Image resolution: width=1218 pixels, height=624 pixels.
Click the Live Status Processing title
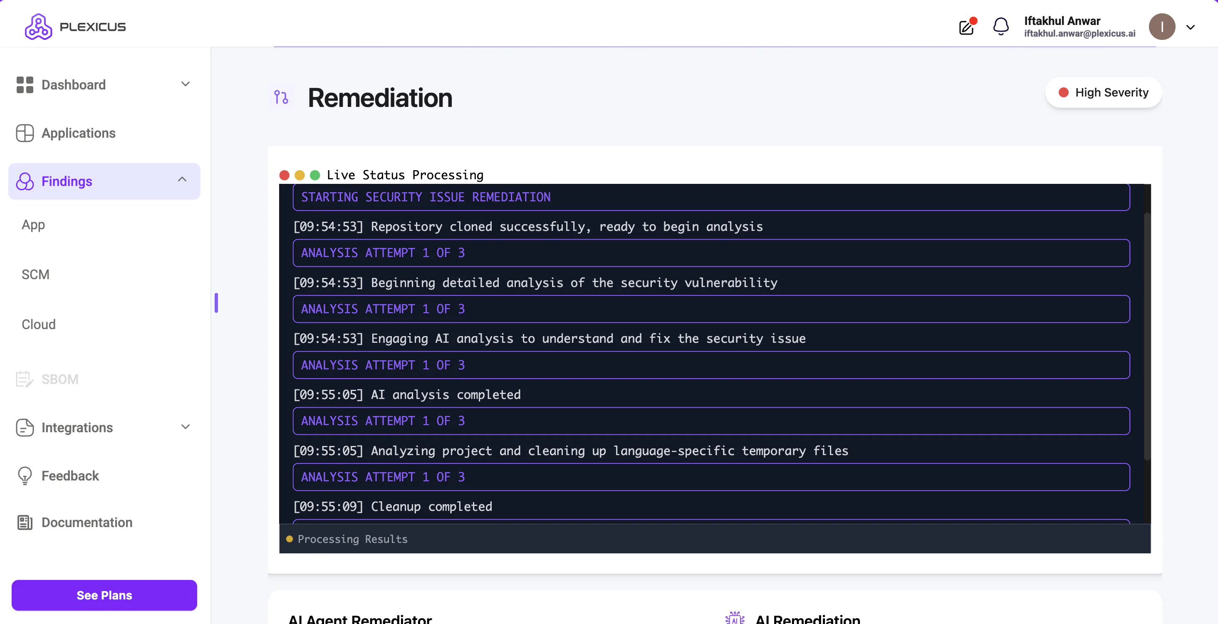pos(405,175)
